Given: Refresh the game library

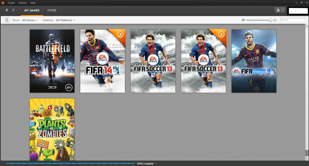Looking at the screenshot, I should point(7,20).
